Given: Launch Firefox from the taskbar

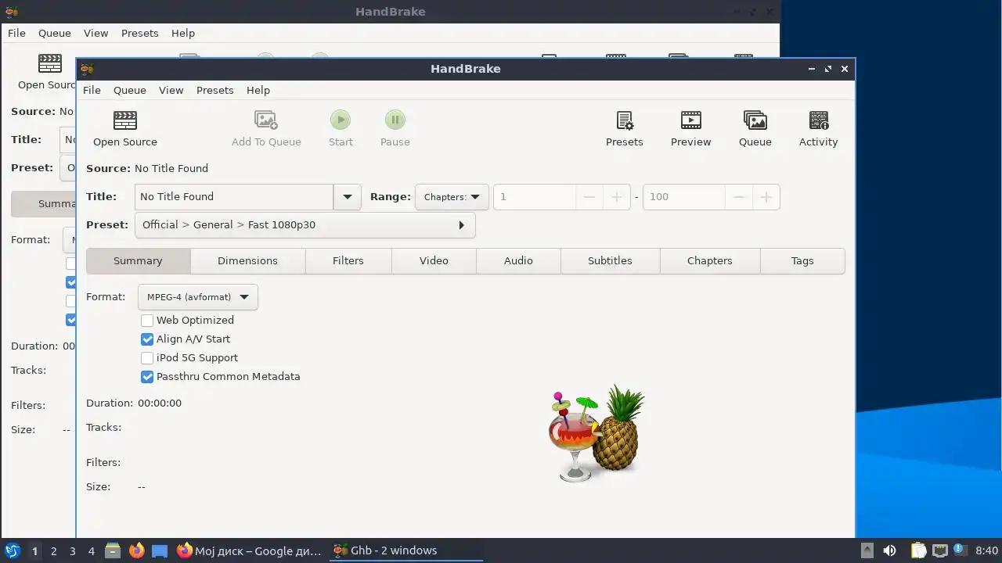Looking at the screenshot, I should point(137,550).
